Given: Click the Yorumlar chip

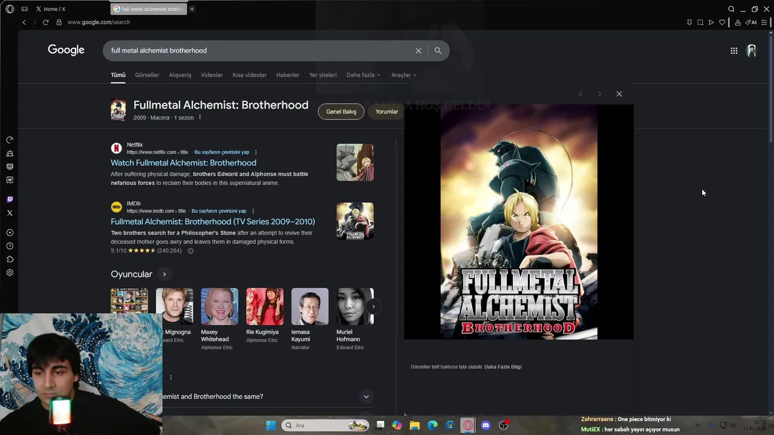Looking at the screenshot, I should pos(386,112).
